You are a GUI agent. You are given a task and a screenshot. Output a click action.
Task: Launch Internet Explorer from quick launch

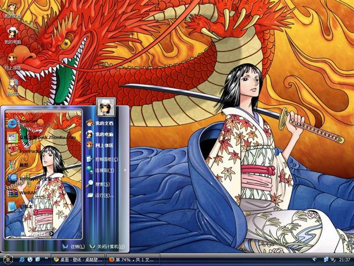point(22,259)
